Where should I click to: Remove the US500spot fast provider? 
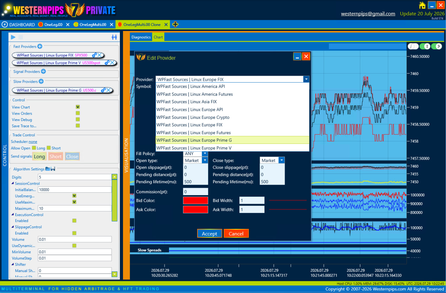click(113, 63)
